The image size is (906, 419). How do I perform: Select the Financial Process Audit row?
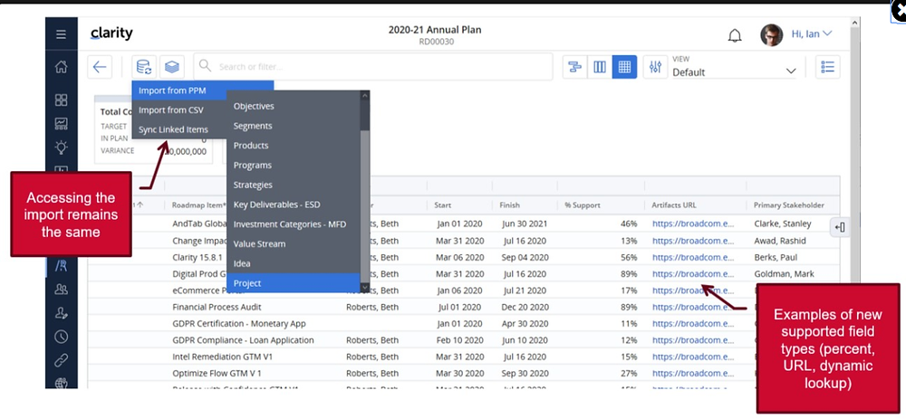[x=463, y=307]
